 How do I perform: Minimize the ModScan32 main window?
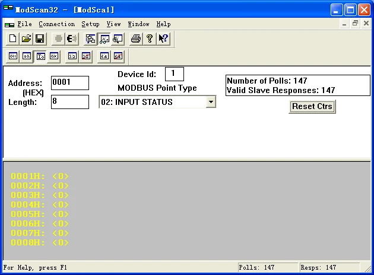337,9
